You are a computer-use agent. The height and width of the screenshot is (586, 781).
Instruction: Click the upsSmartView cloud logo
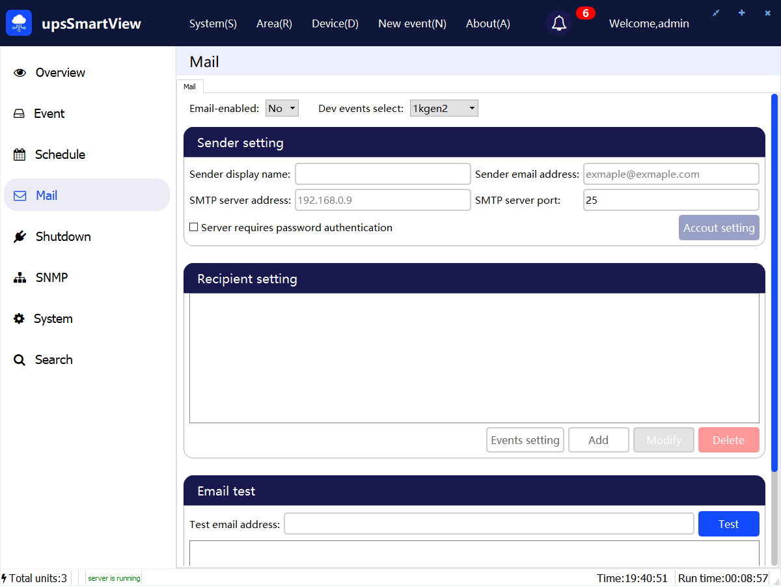(x=19, y=23)
